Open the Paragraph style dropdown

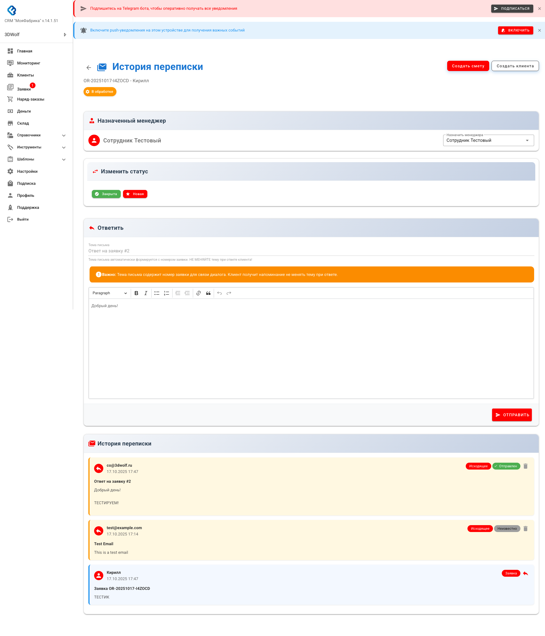pos(109,293)
